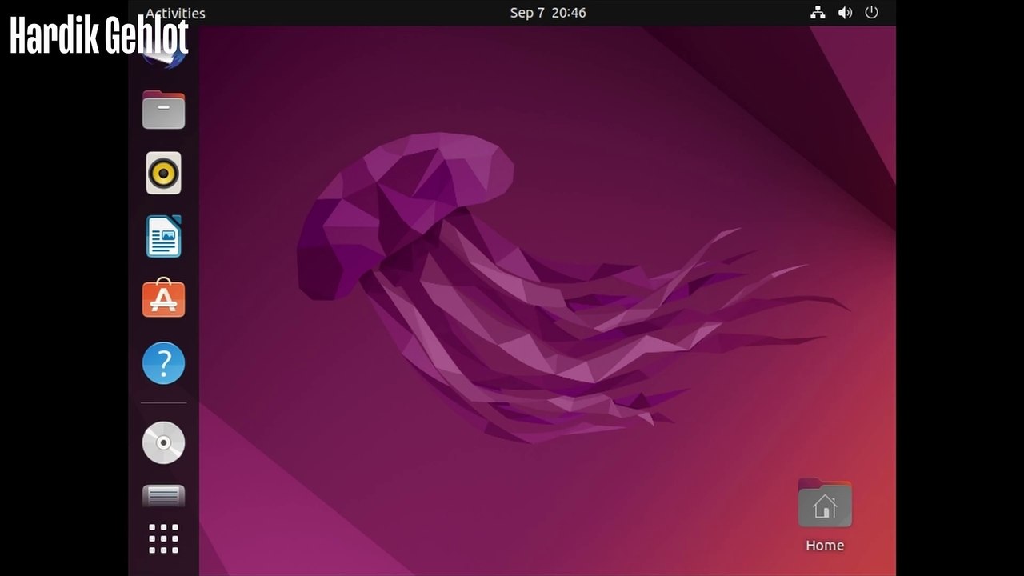
Task: Click the volume speaker icon in top bar
Action: 845,13
